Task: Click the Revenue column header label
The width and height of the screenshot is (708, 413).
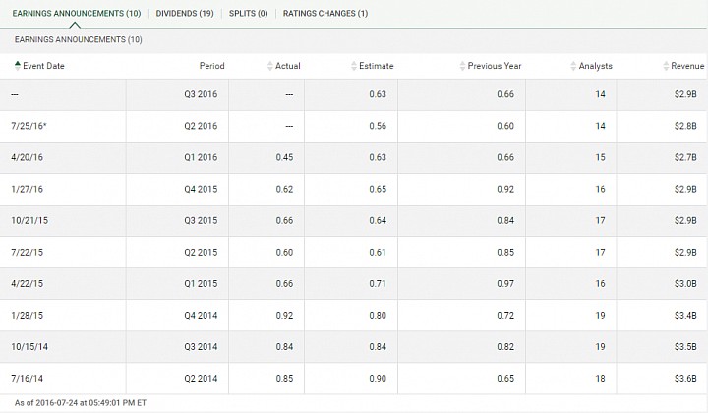Action: click(687, 66)
